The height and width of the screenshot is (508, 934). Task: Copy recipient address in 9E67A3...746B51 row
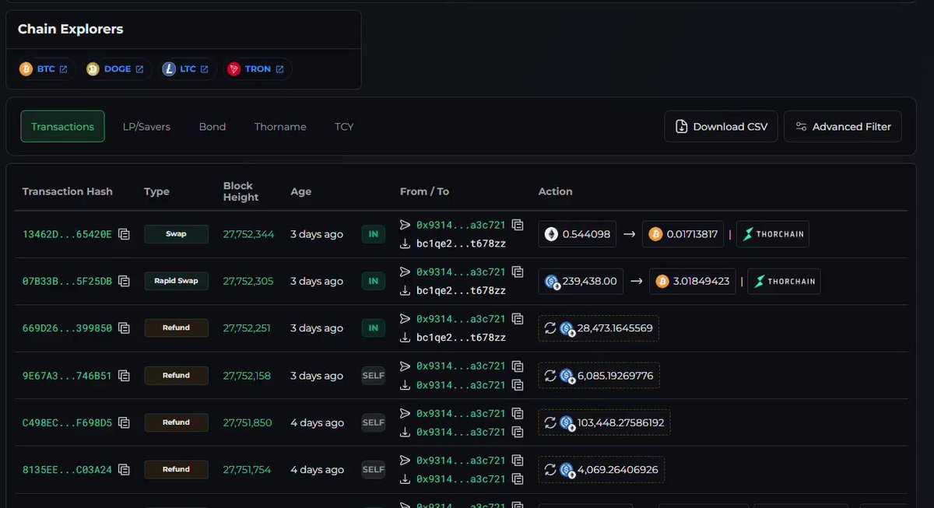tap(518, 385)
